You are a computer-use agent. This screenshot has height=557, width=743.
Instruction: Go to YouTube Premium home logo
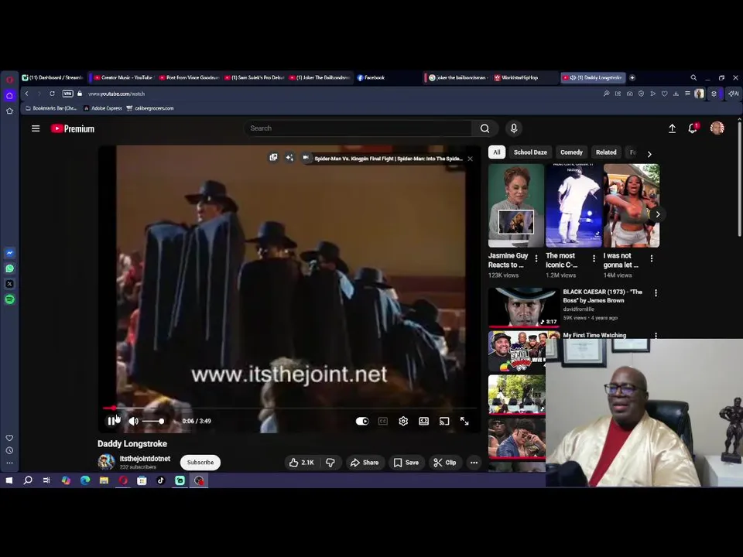pos(73,129)
